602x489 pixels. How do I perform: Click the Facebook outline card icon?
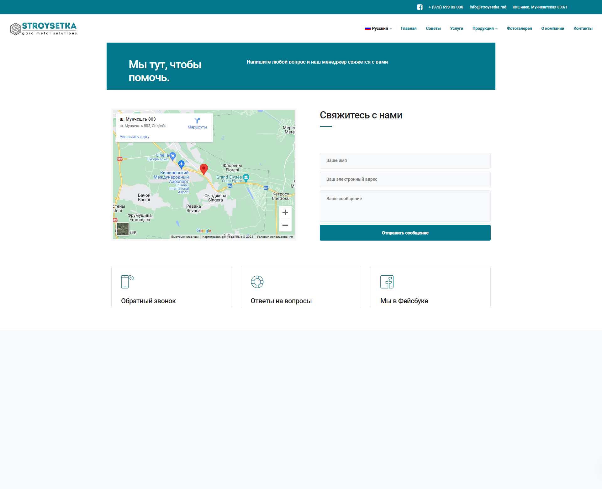coord(387,282)
